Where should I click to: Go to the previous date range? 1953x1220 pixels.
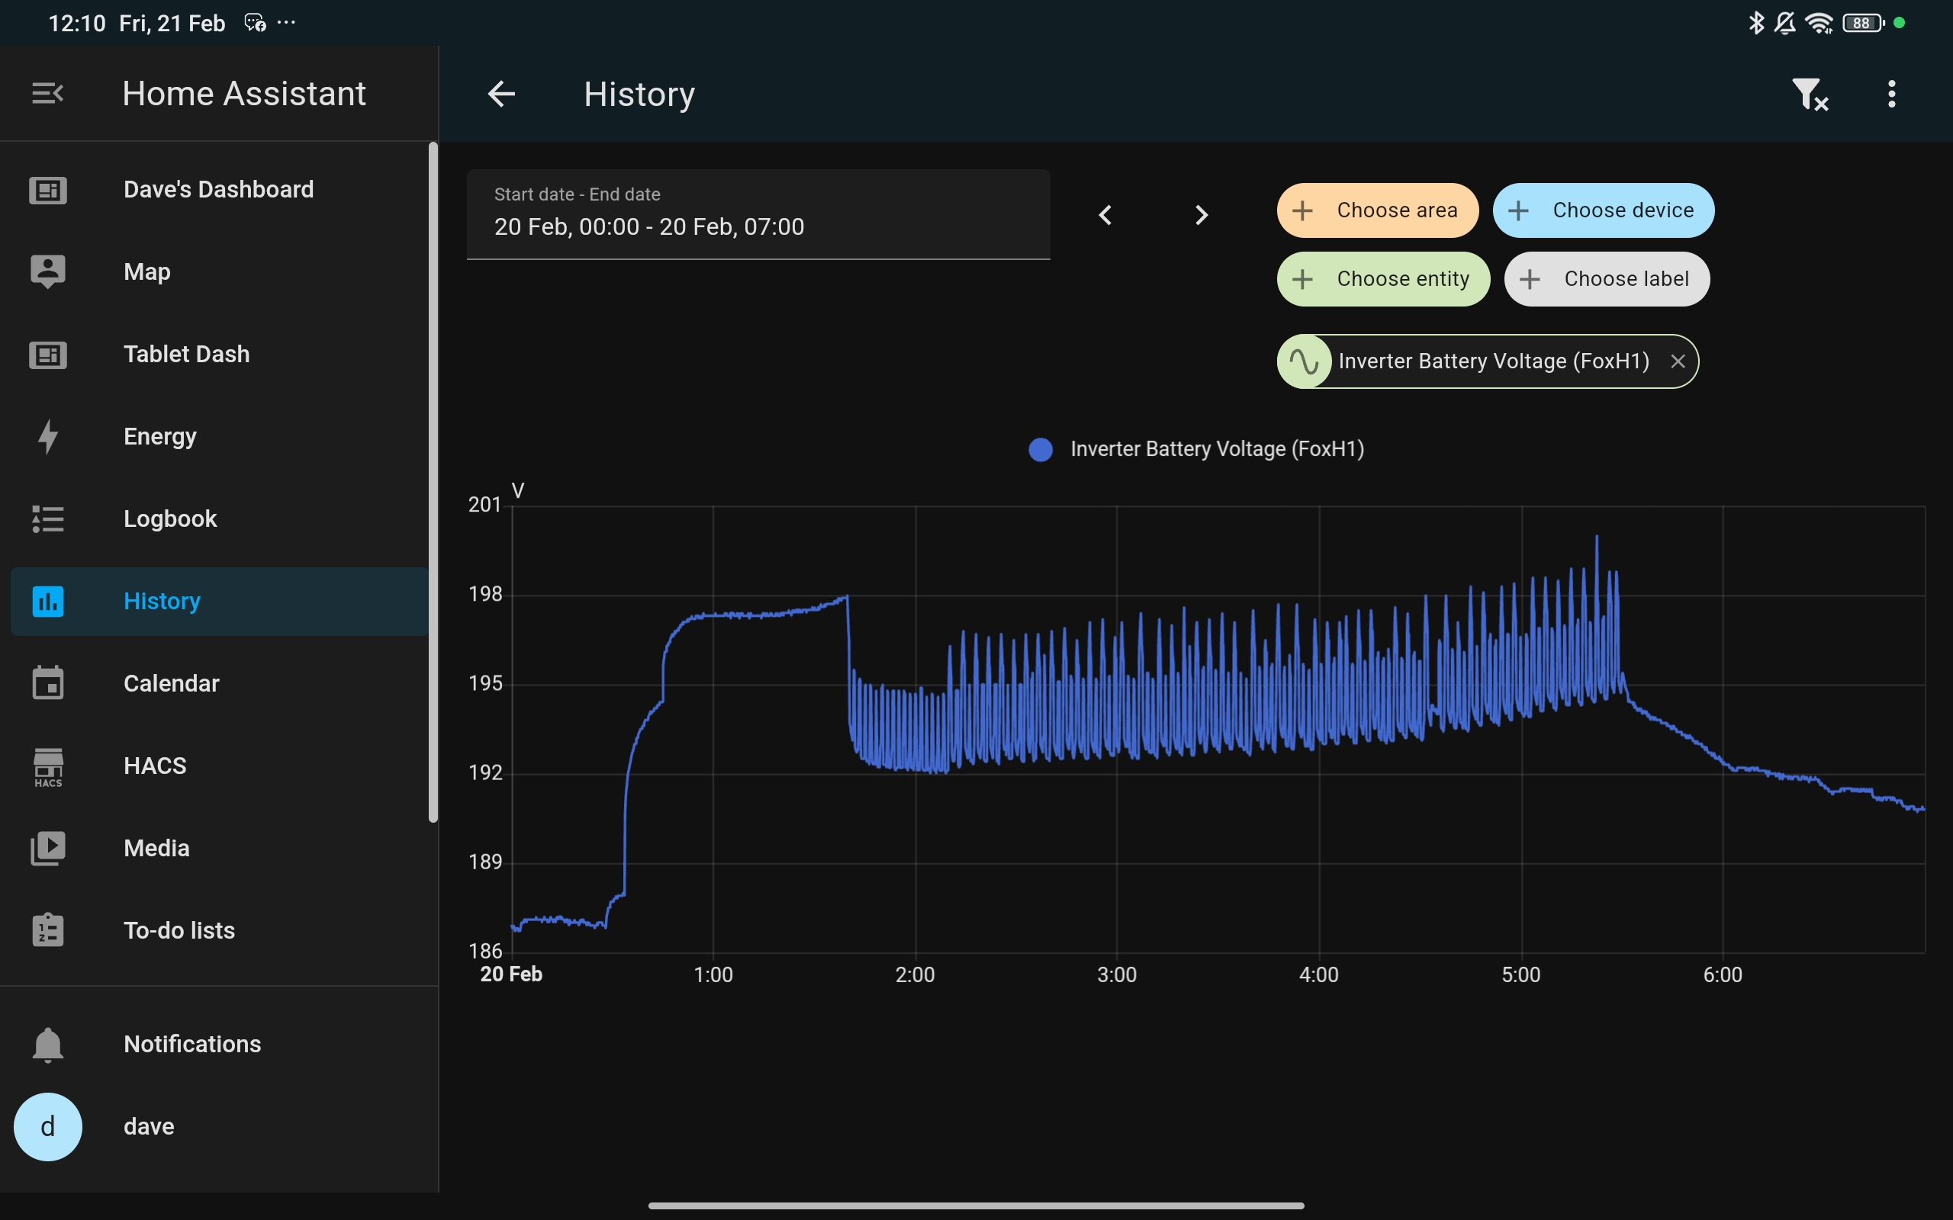pos(1105,214)
